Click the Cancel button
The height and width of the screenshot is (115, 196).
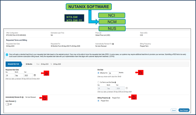[x=174, y=110]
